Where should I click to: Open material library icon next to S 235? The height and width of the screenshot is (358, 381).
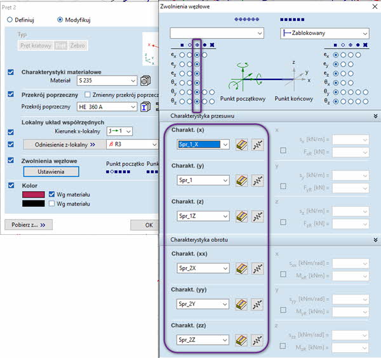pyautogui.click(x=145, y=81)
